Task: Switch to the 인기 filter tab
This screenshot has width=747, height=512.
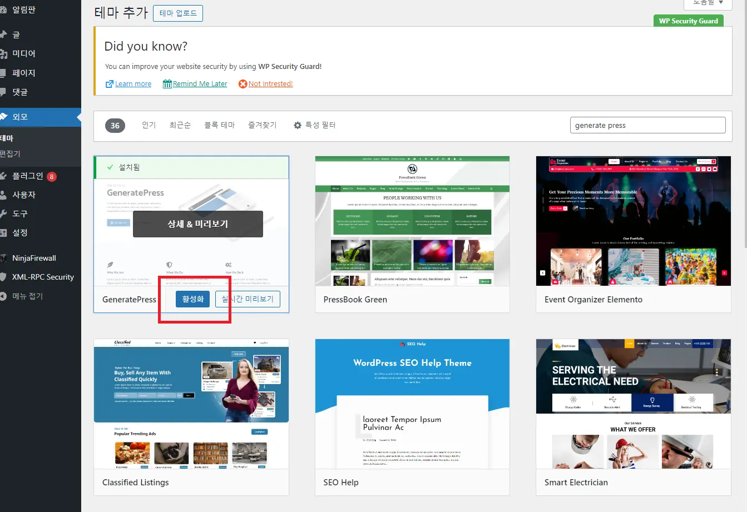Action: 149,125
